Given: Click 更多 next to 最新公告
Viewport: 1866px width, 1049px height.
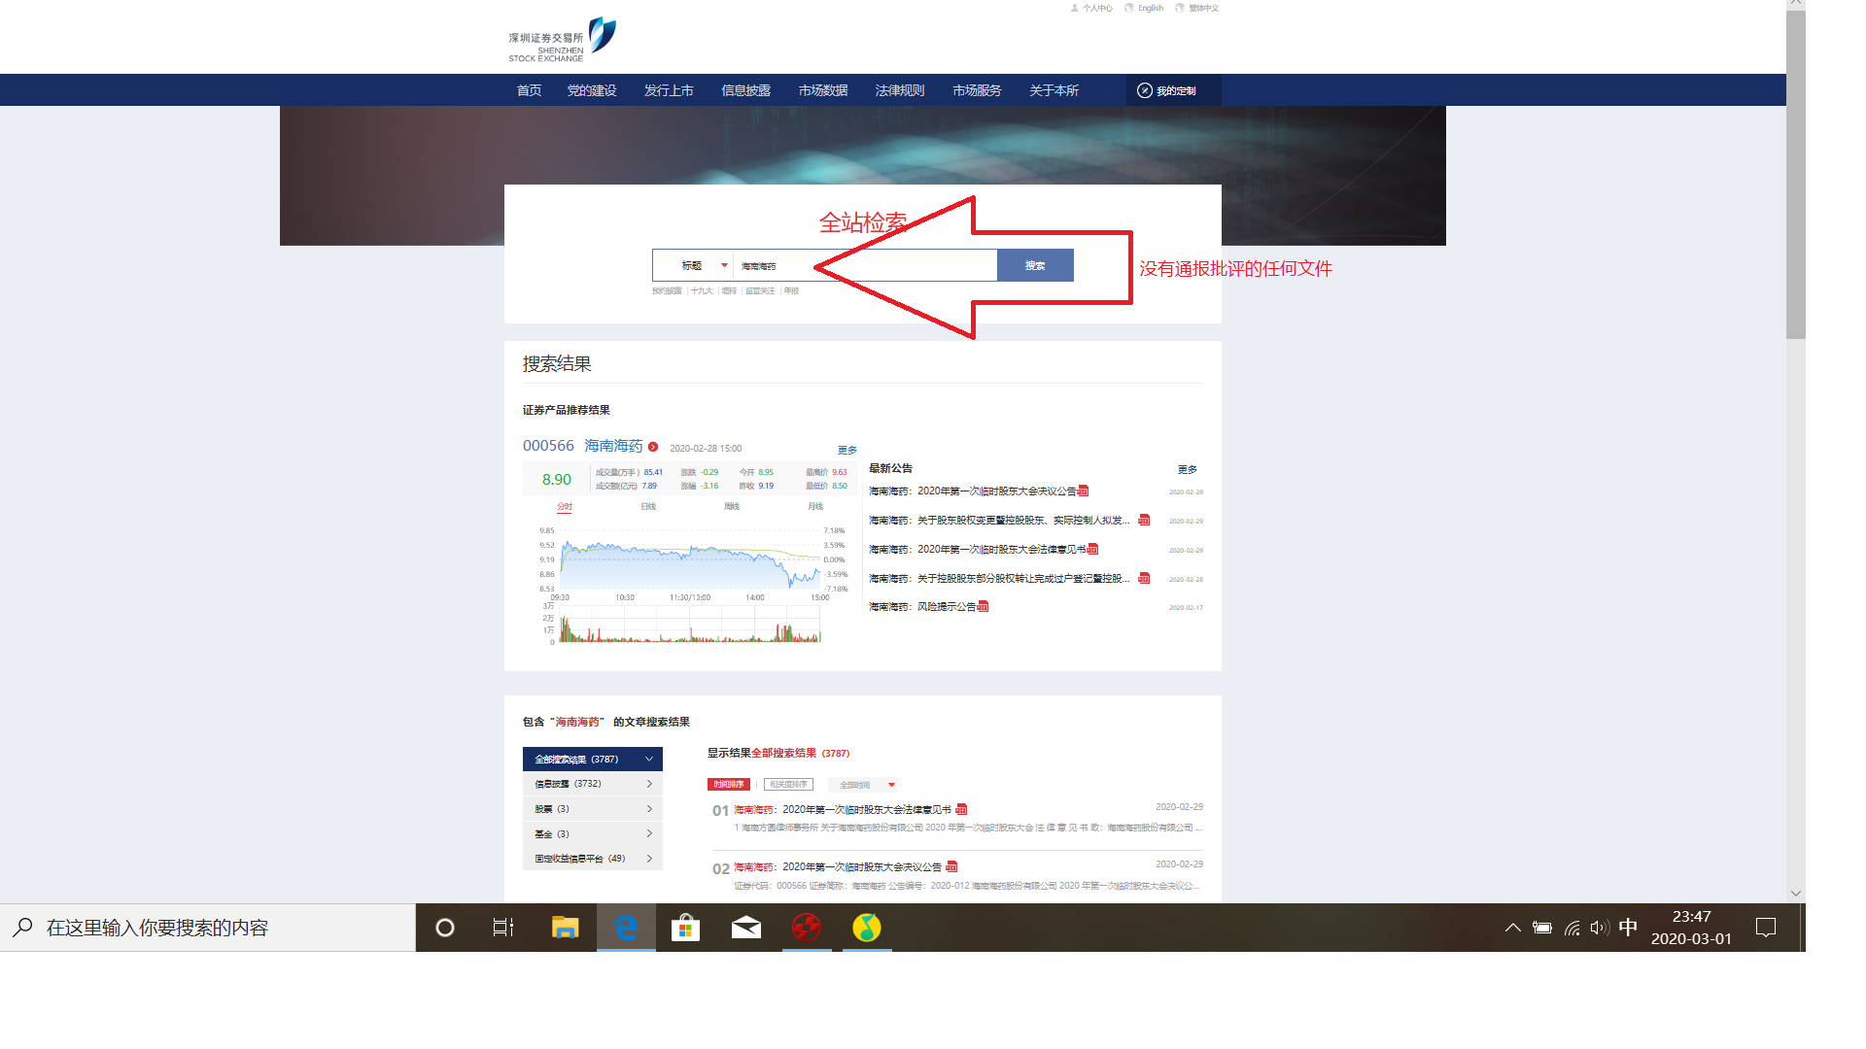Looking at the screenshot, I should click(1187, 469).
